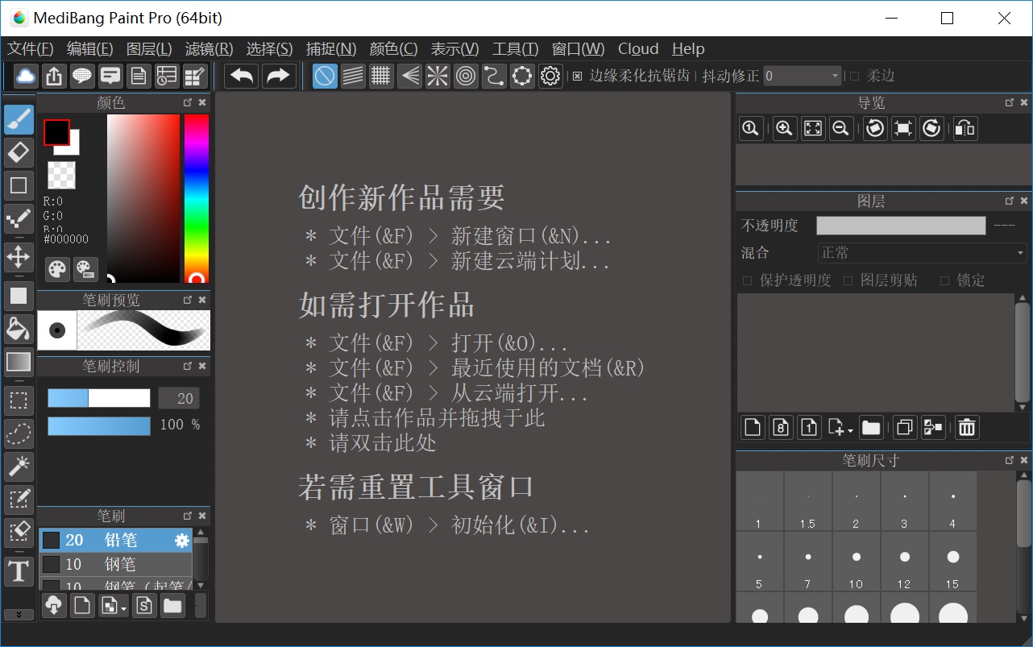Select the Fill rectangle tool

click(x=19, y=296)
